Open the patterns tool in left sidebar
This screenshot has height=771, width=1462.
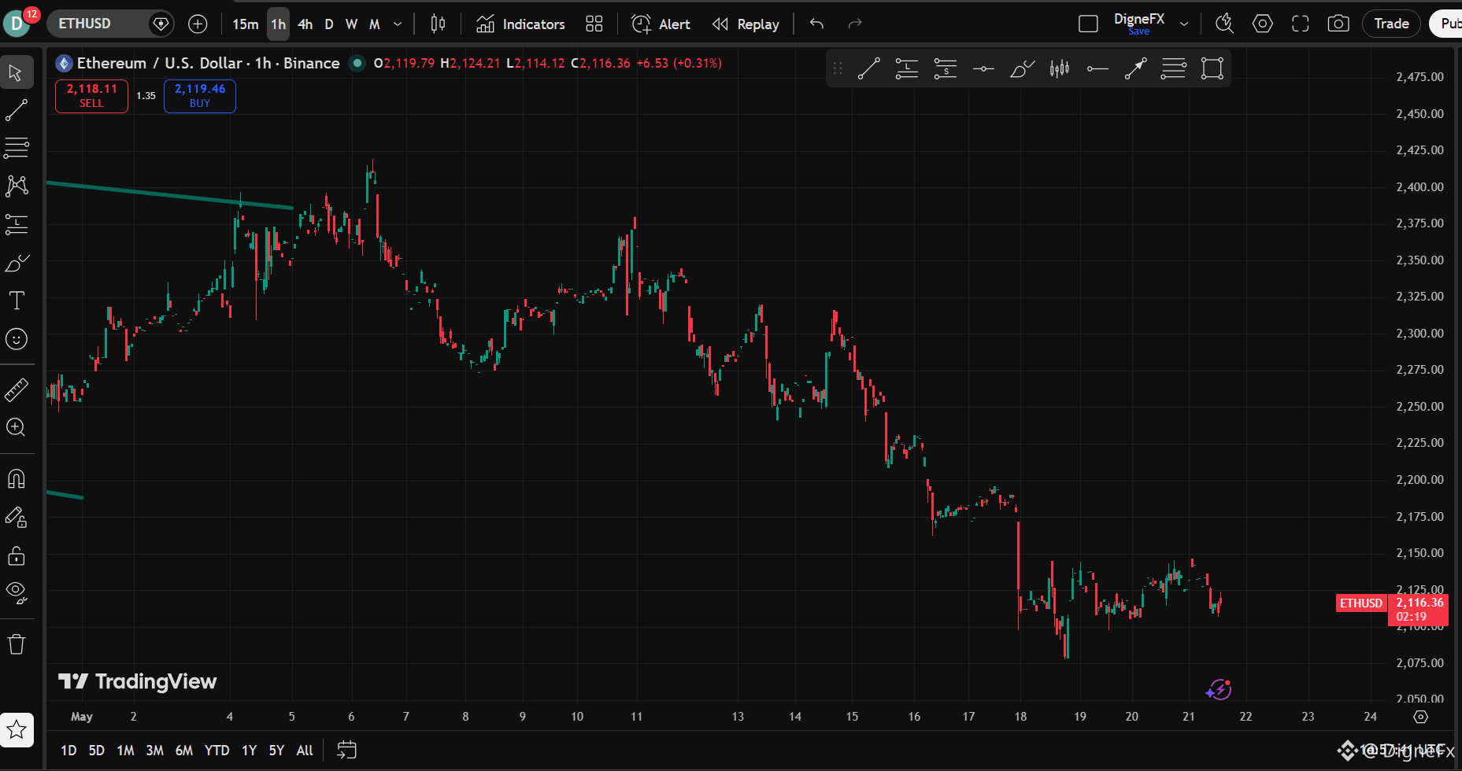click(x=17, y=186)
